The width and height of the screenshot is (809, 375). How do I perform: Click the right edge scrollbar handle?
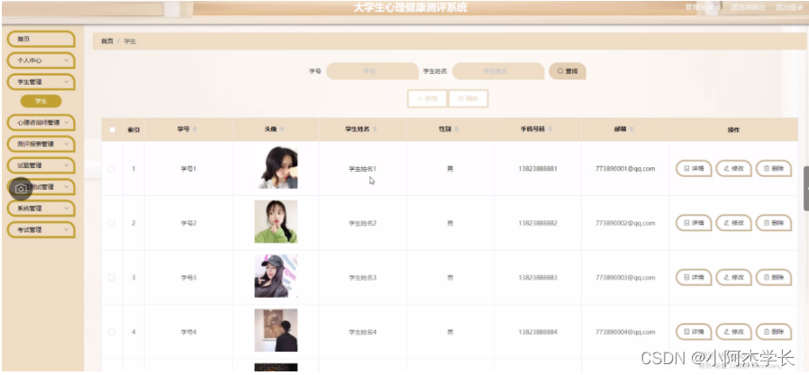806,189
